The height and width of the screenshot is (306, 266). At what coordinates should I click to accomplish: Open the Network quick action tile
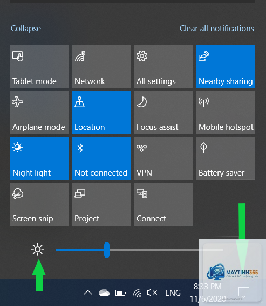101,67
